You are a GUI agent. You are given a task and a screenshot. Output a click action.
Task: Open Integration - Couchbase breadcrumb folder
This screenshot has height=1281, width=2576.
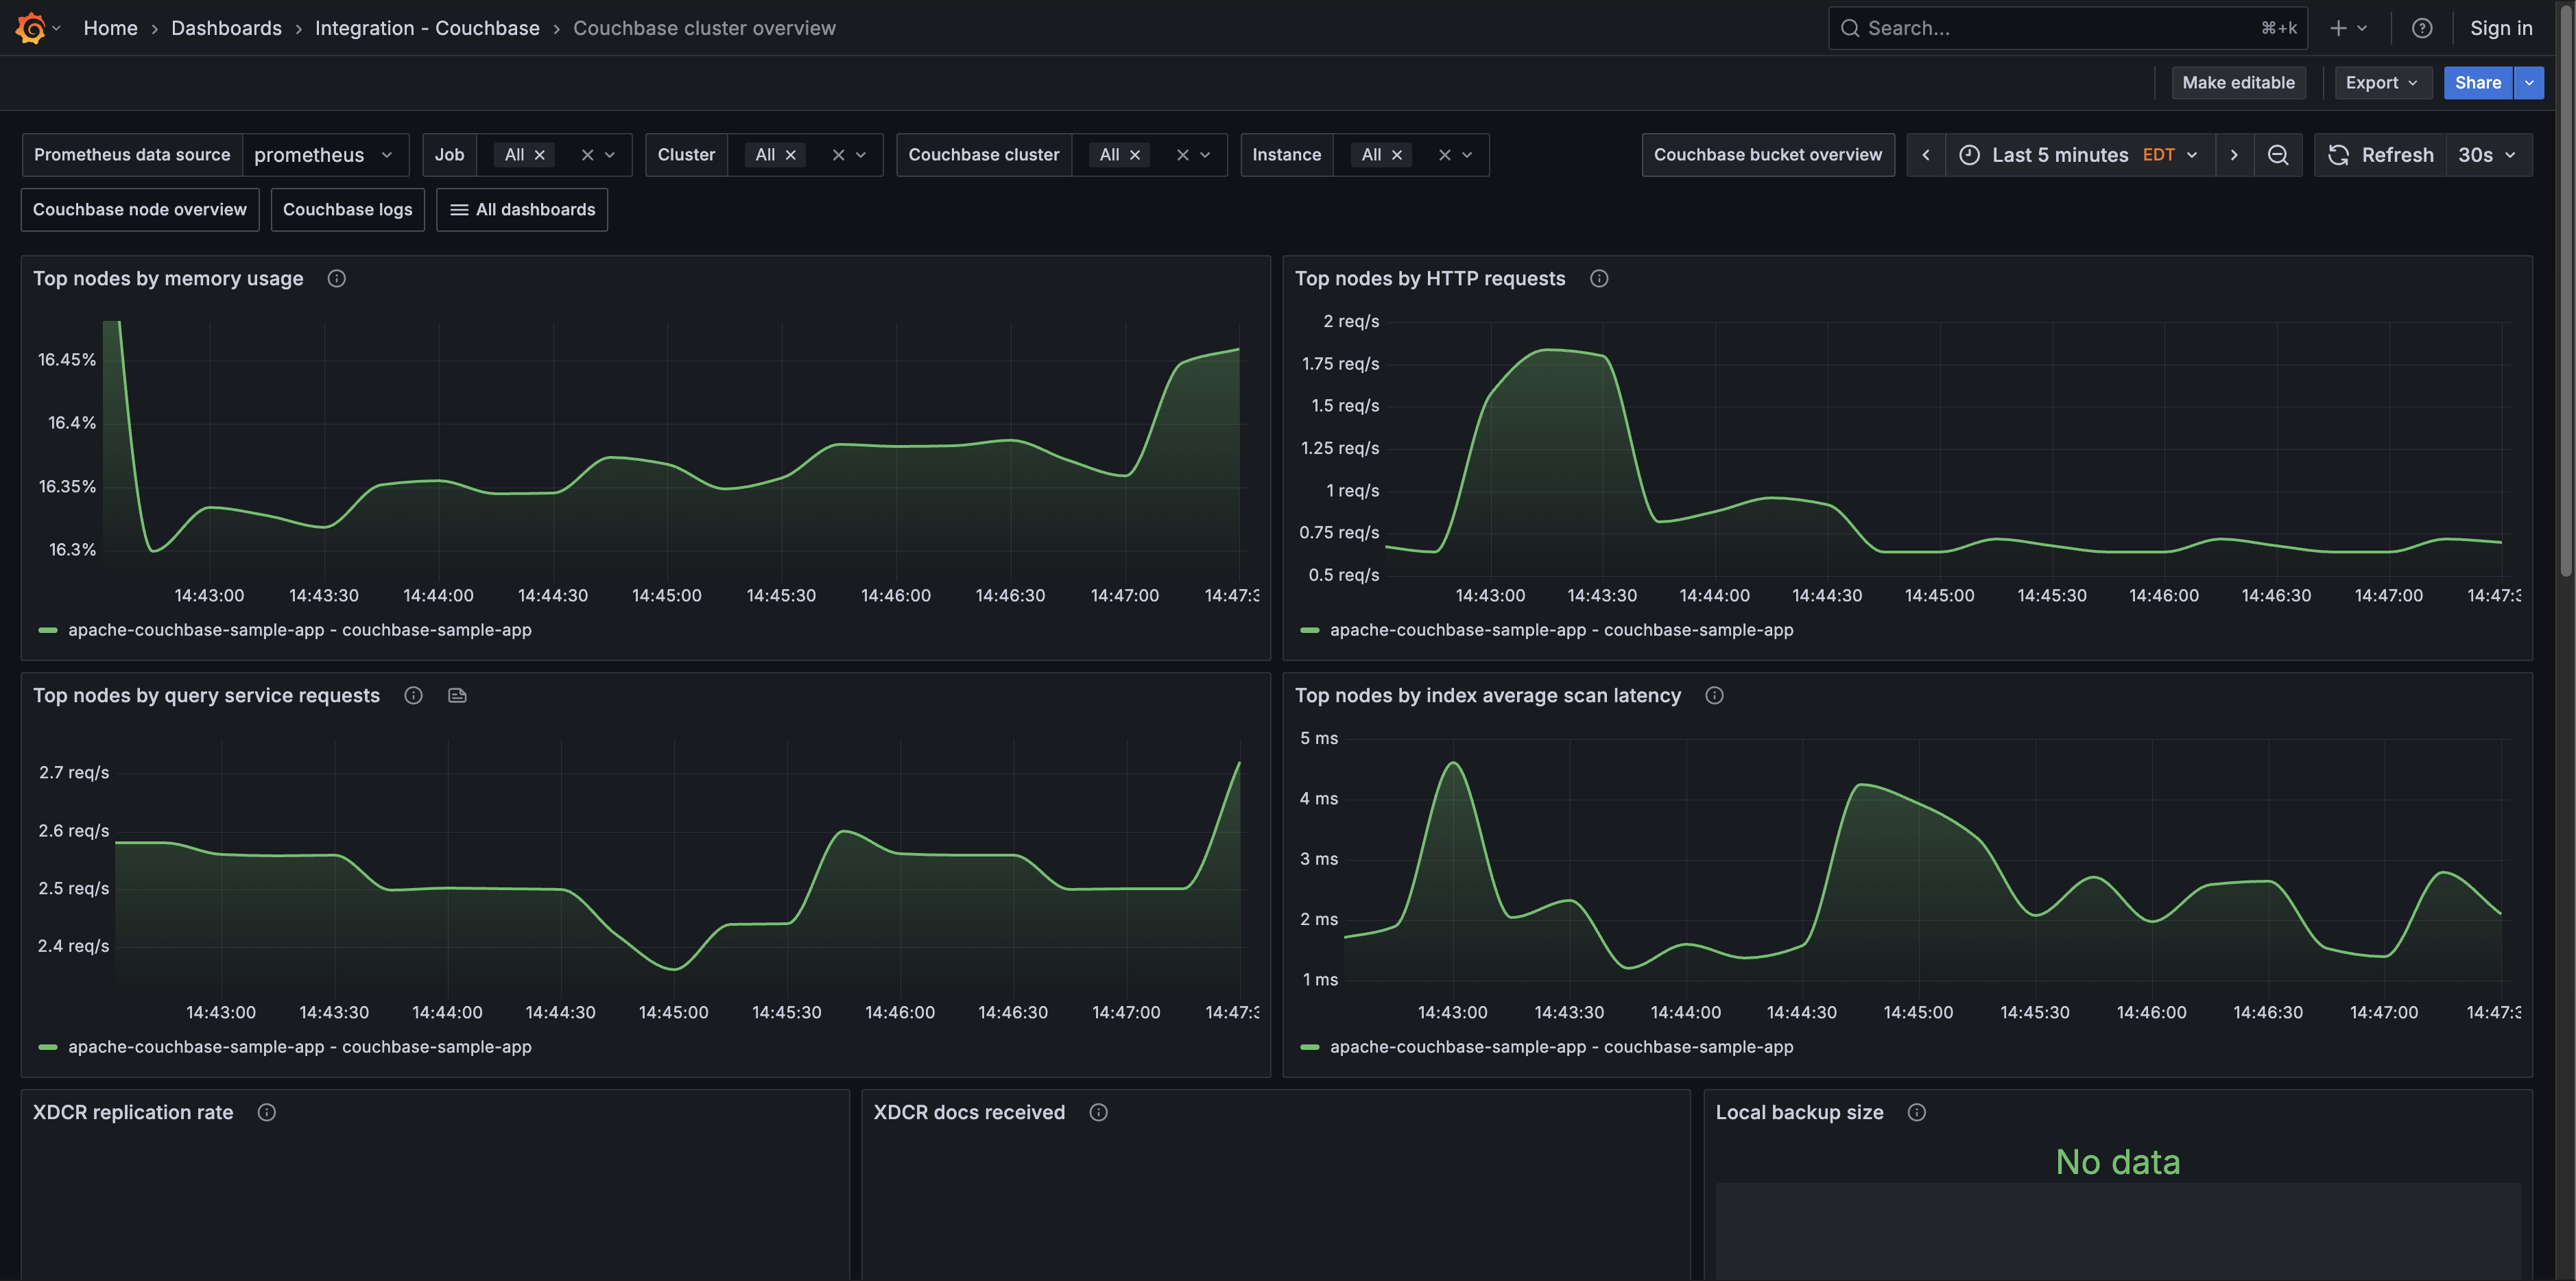427,28
